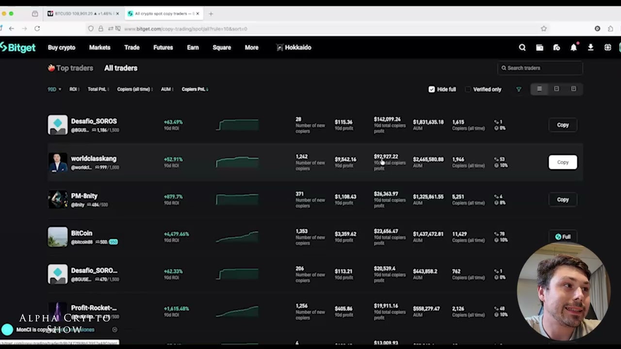Switch to the rightmost layout view icon

pos(573,89)
